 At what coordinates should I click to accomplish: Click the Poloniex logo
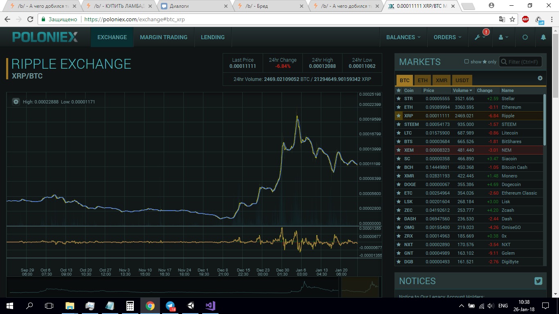(x=45, y=37)
